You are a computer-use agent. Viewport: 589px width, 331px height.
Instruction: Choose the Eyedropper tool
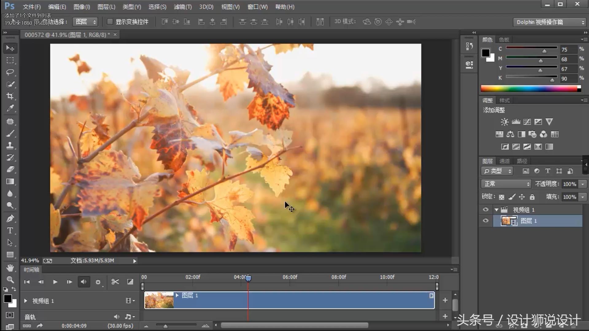point(10,108)
